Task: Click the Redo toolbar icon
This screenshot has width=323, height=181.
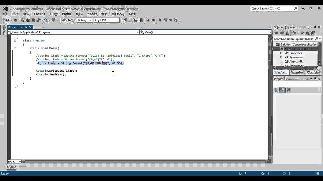Action: [x=53, y=20]
